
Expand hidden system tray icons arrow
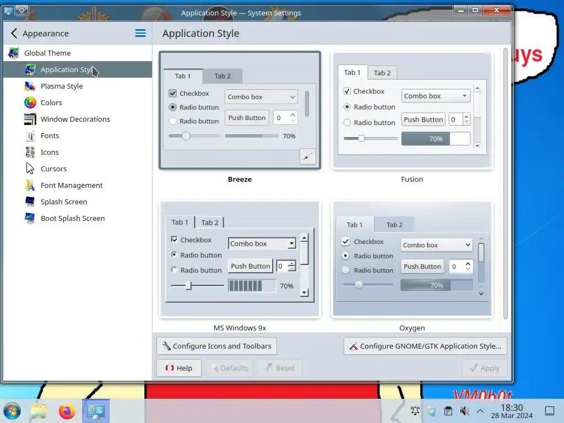(x=480, y=411)
